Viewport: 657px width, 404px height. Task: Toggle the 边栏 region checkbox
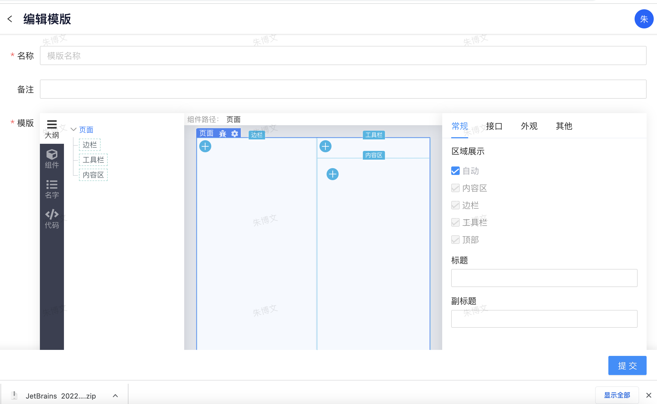coord(455,205)
